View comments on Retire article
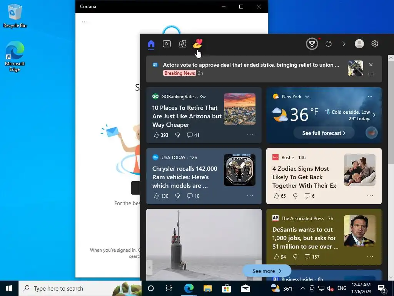This screenshot has width=394, height=296. click(193, 135)
